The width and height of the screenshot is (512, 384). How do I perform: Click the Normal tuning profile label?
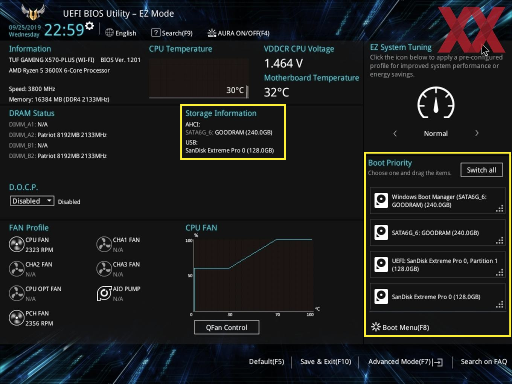coord(436,134)
